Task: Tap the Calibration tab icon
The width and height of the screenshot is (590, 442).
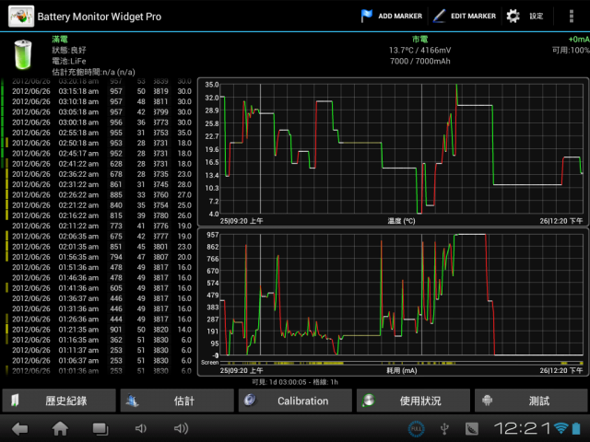Action: (250, 401)
